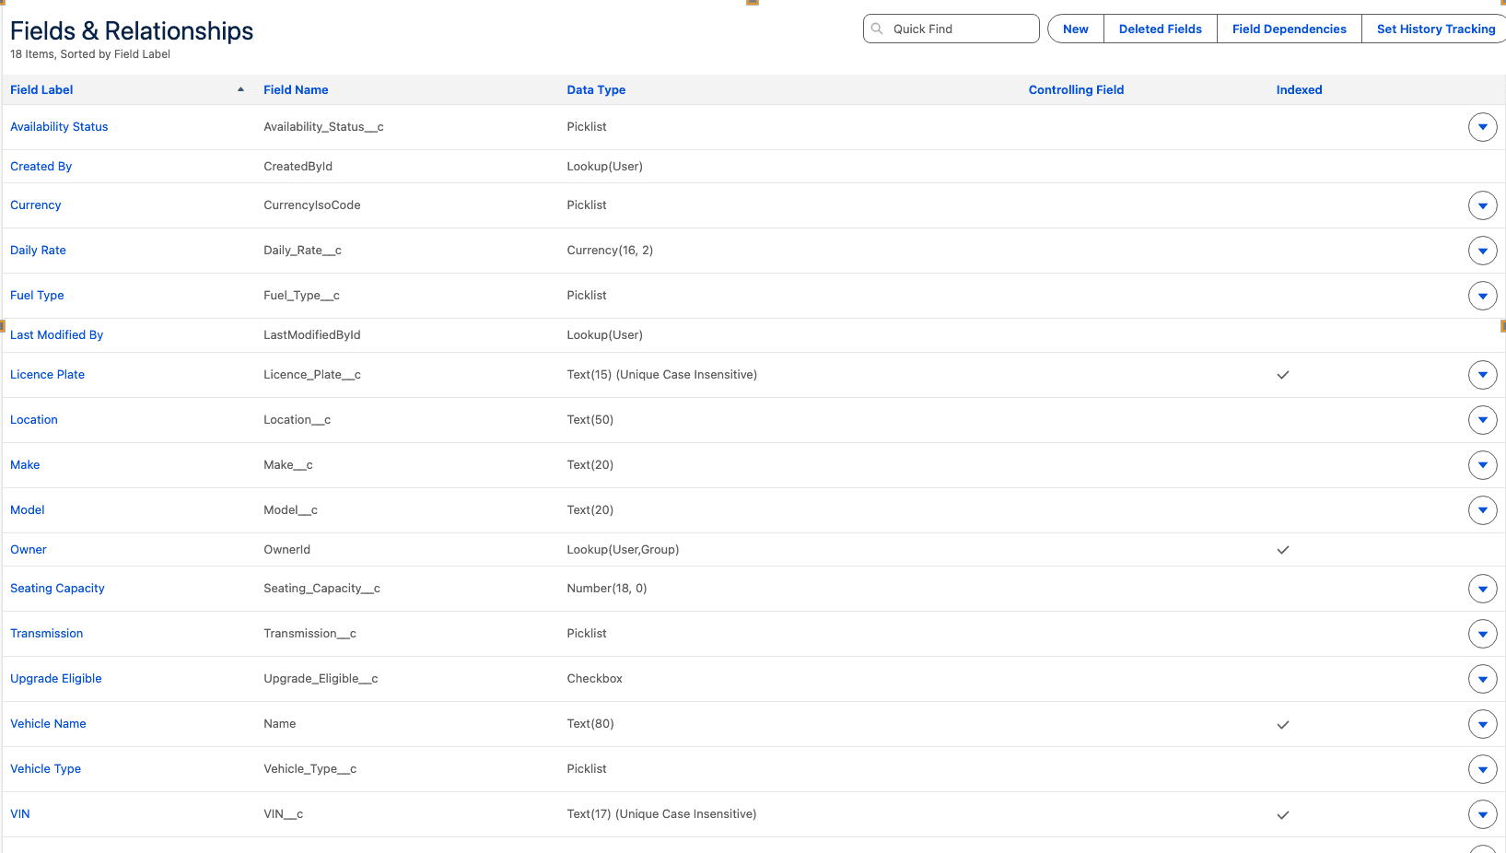Select the Upgrade_Eligible__c field name text
Screen dimensions: 1506x853
tap(321, 679)
